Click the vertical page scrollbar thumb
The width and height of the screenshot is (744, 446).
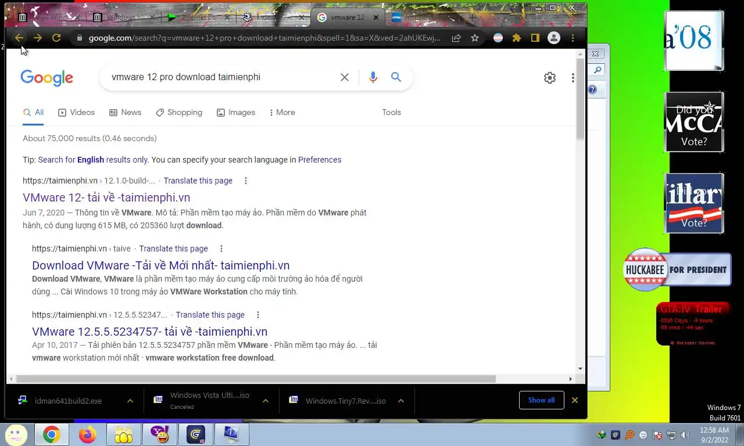tap(580, 99)
